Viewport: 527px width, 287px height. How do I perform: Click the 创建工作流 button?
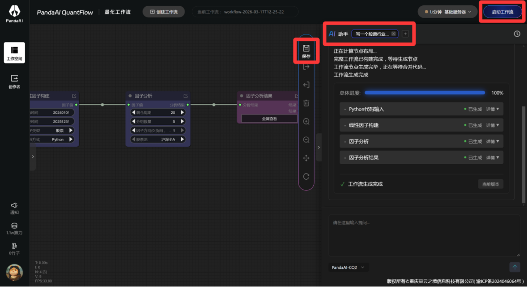pyautogui.click(x=164, y=12)
